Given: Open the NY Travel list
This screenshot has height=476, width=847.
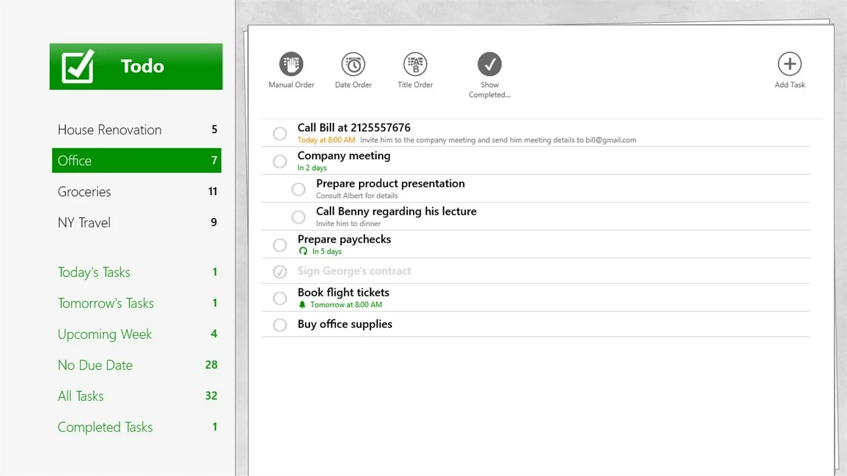Looking at the screenshot, I should coord(84,223).
